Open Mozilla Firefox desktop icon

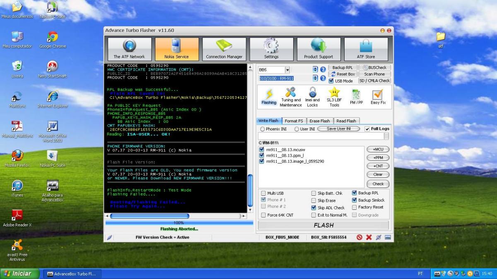click(17, 159)
